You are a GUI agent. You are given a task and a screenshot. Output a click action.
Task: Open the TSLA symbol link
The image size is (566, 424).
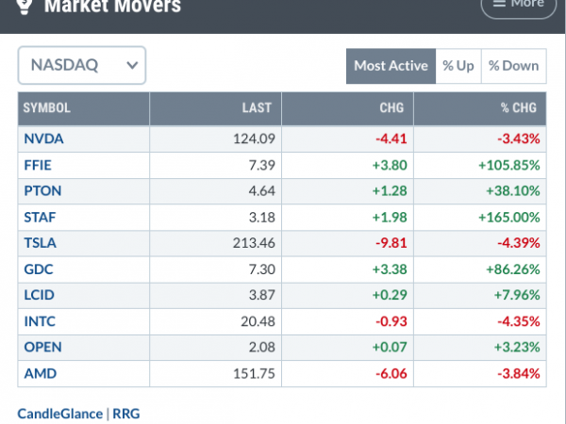[x=40, y=243]
